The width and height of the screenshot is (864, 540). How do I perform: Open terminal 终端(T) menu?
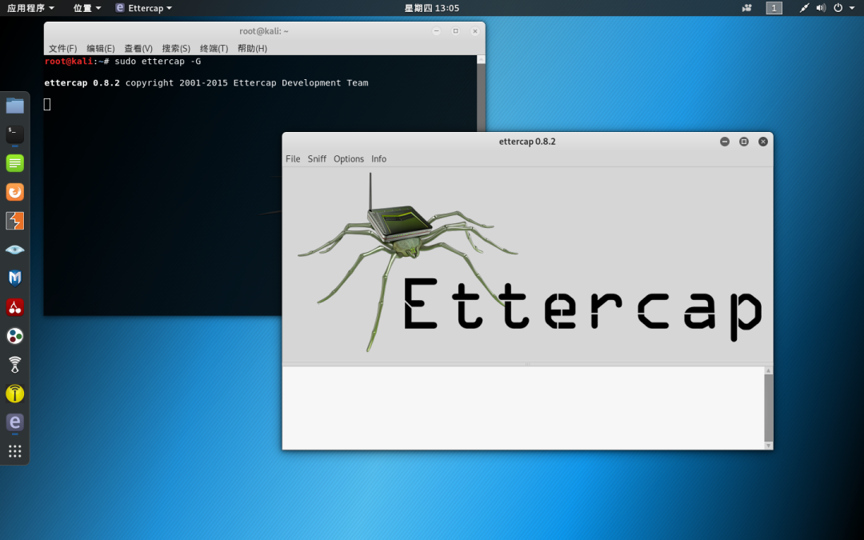point(214,49)
